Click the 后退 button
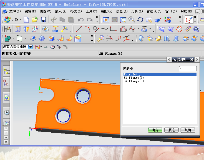 point(171,130)
